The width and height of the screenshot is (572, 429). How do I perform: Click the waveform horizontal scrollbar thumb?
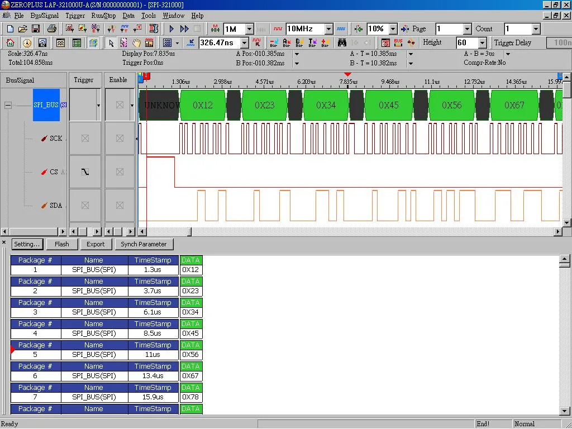189,231
